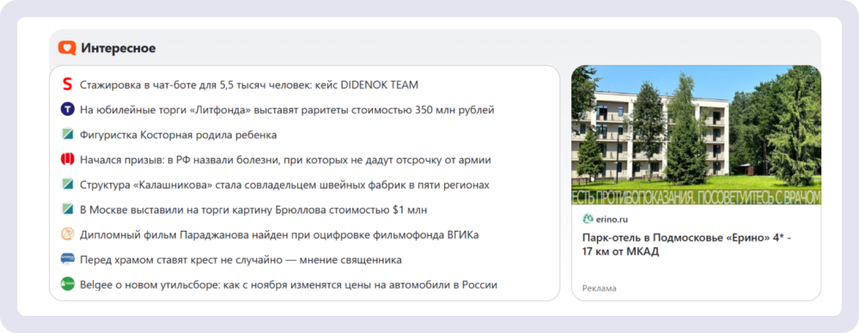Click source icon beside Фигуристка Косторная headline
This screenshot has height=333, width=859.
pos(67,134)
